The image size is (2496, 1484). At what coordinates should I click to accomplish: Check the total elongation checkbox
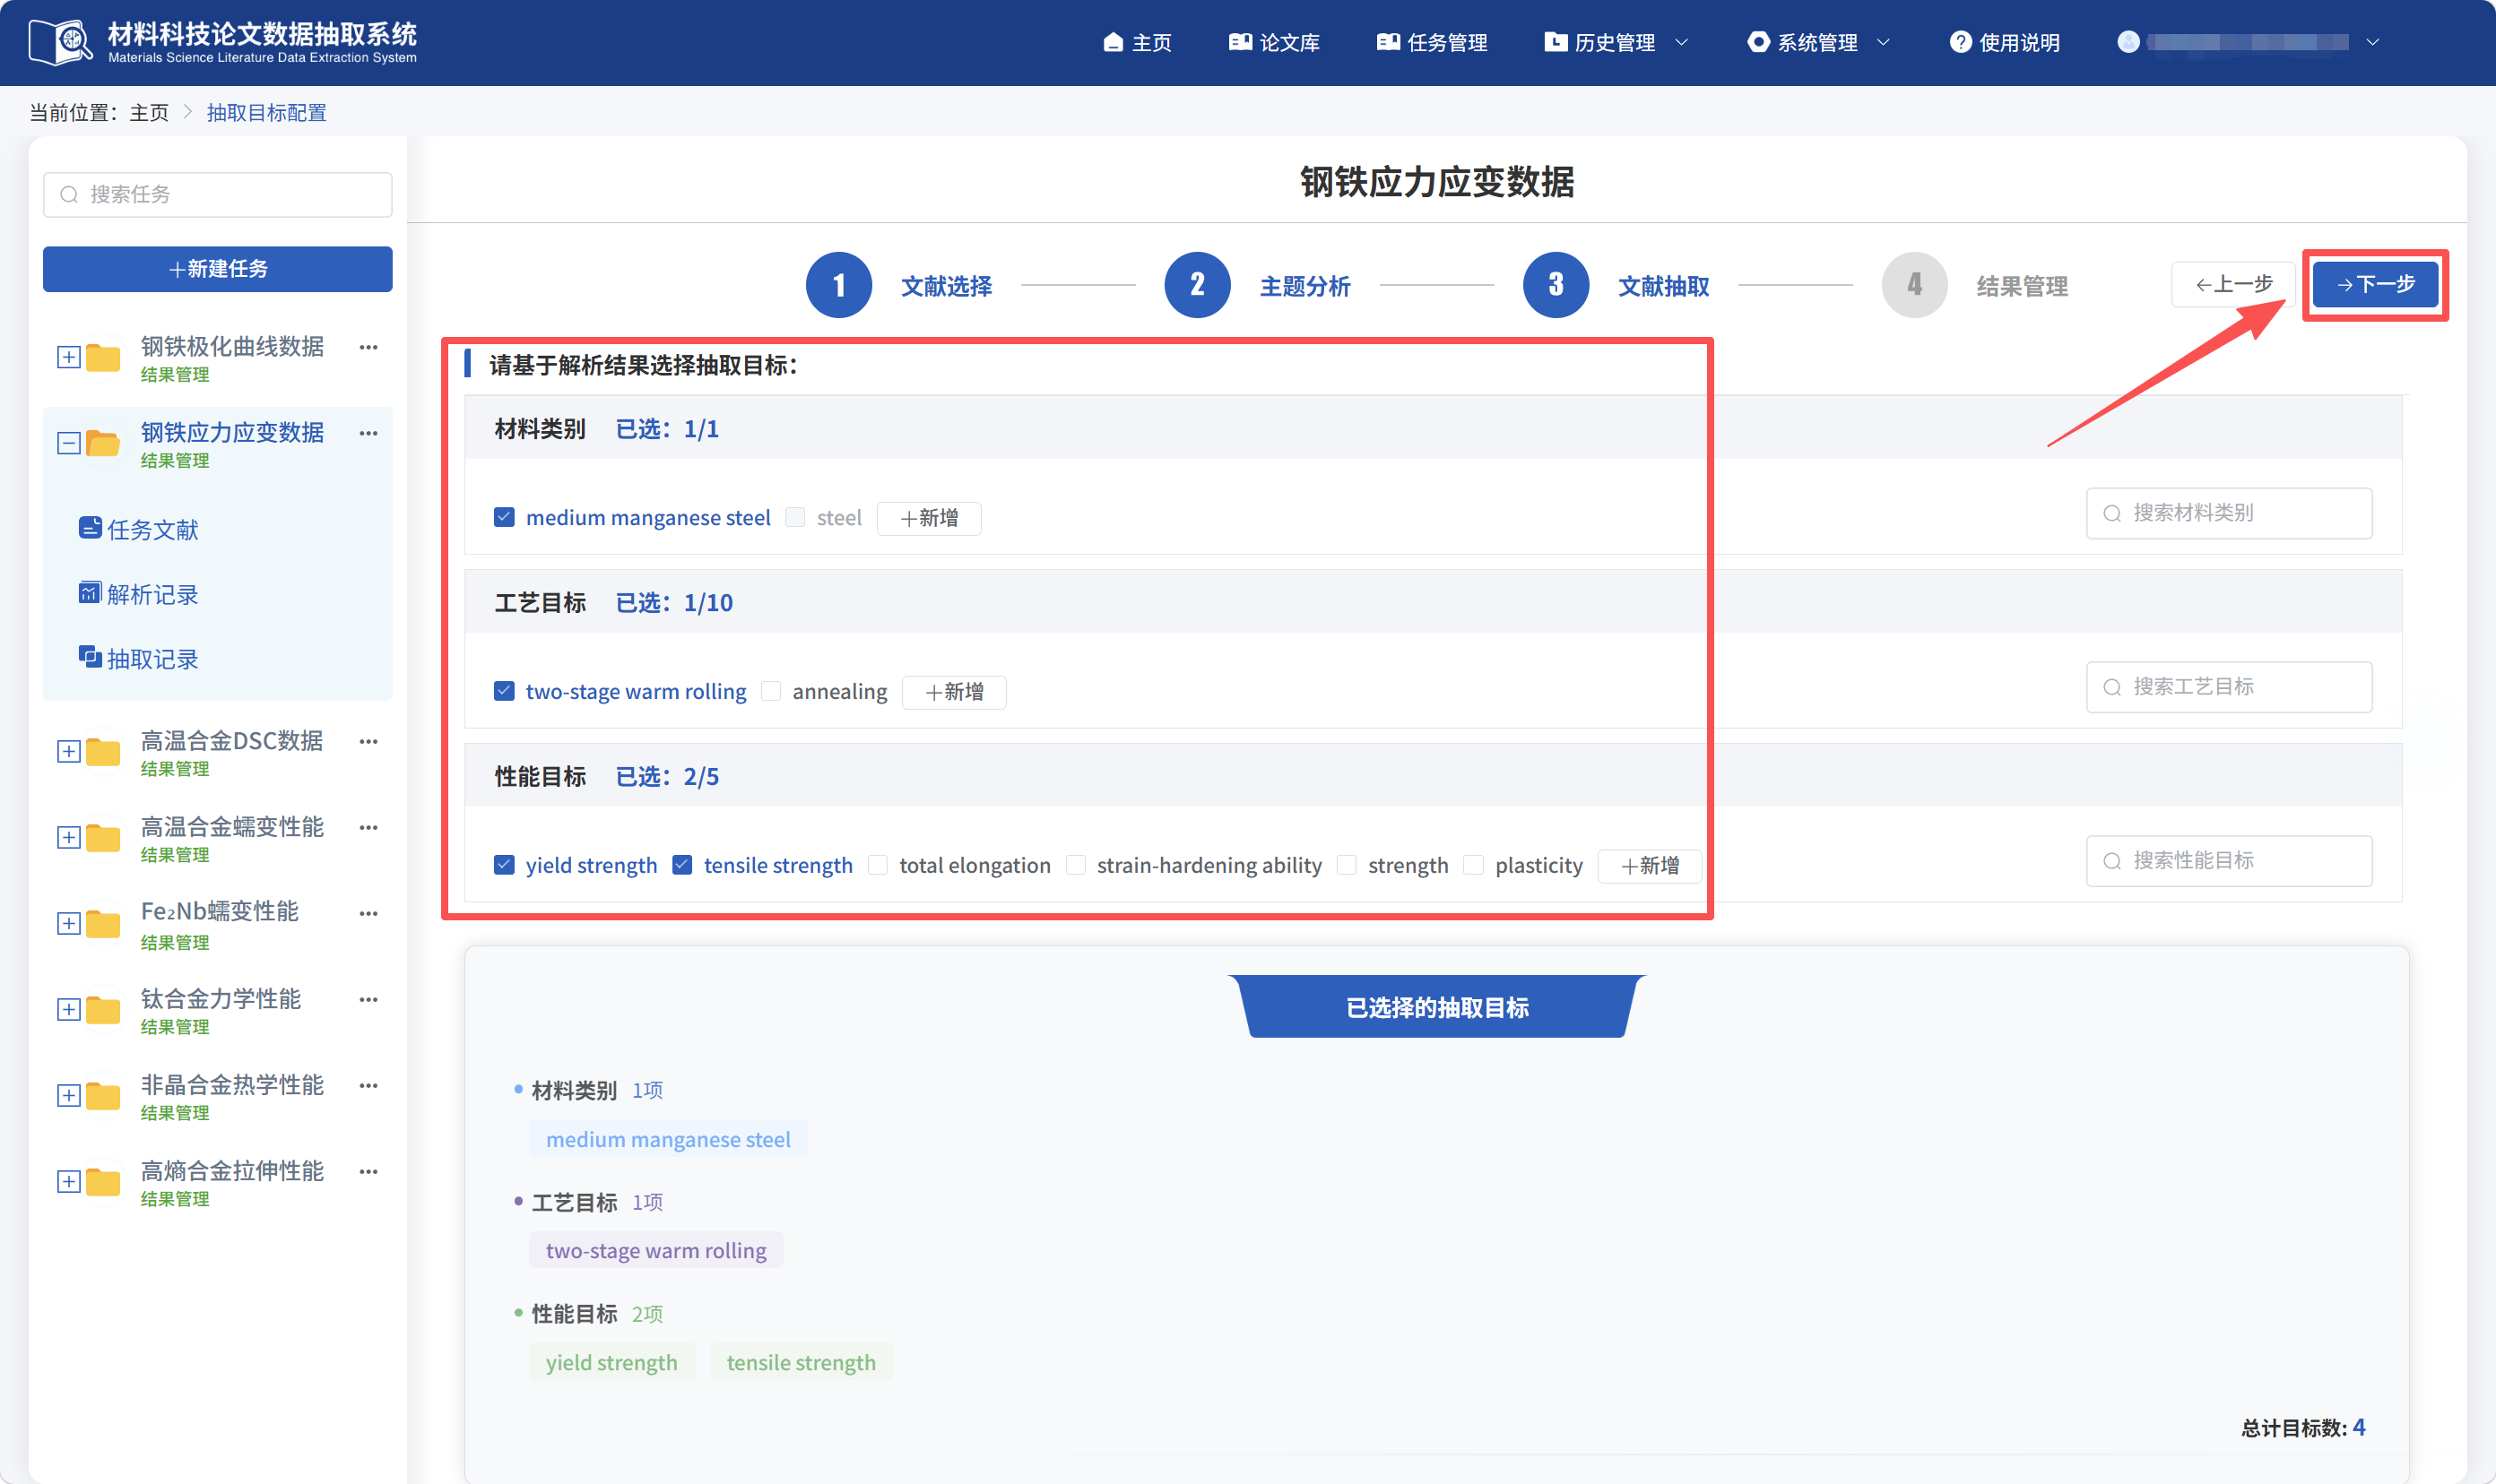coord(878,865)
